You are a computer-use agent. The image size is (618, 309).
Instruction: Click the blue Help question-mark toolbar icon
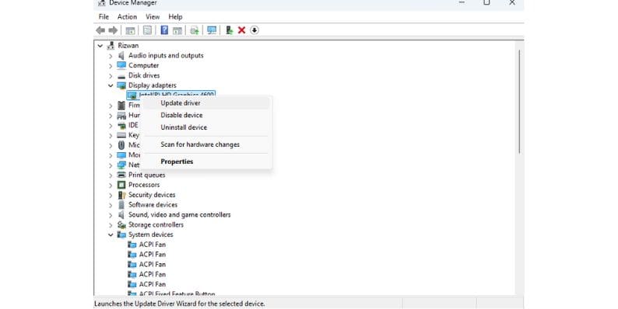pos(164,30)
